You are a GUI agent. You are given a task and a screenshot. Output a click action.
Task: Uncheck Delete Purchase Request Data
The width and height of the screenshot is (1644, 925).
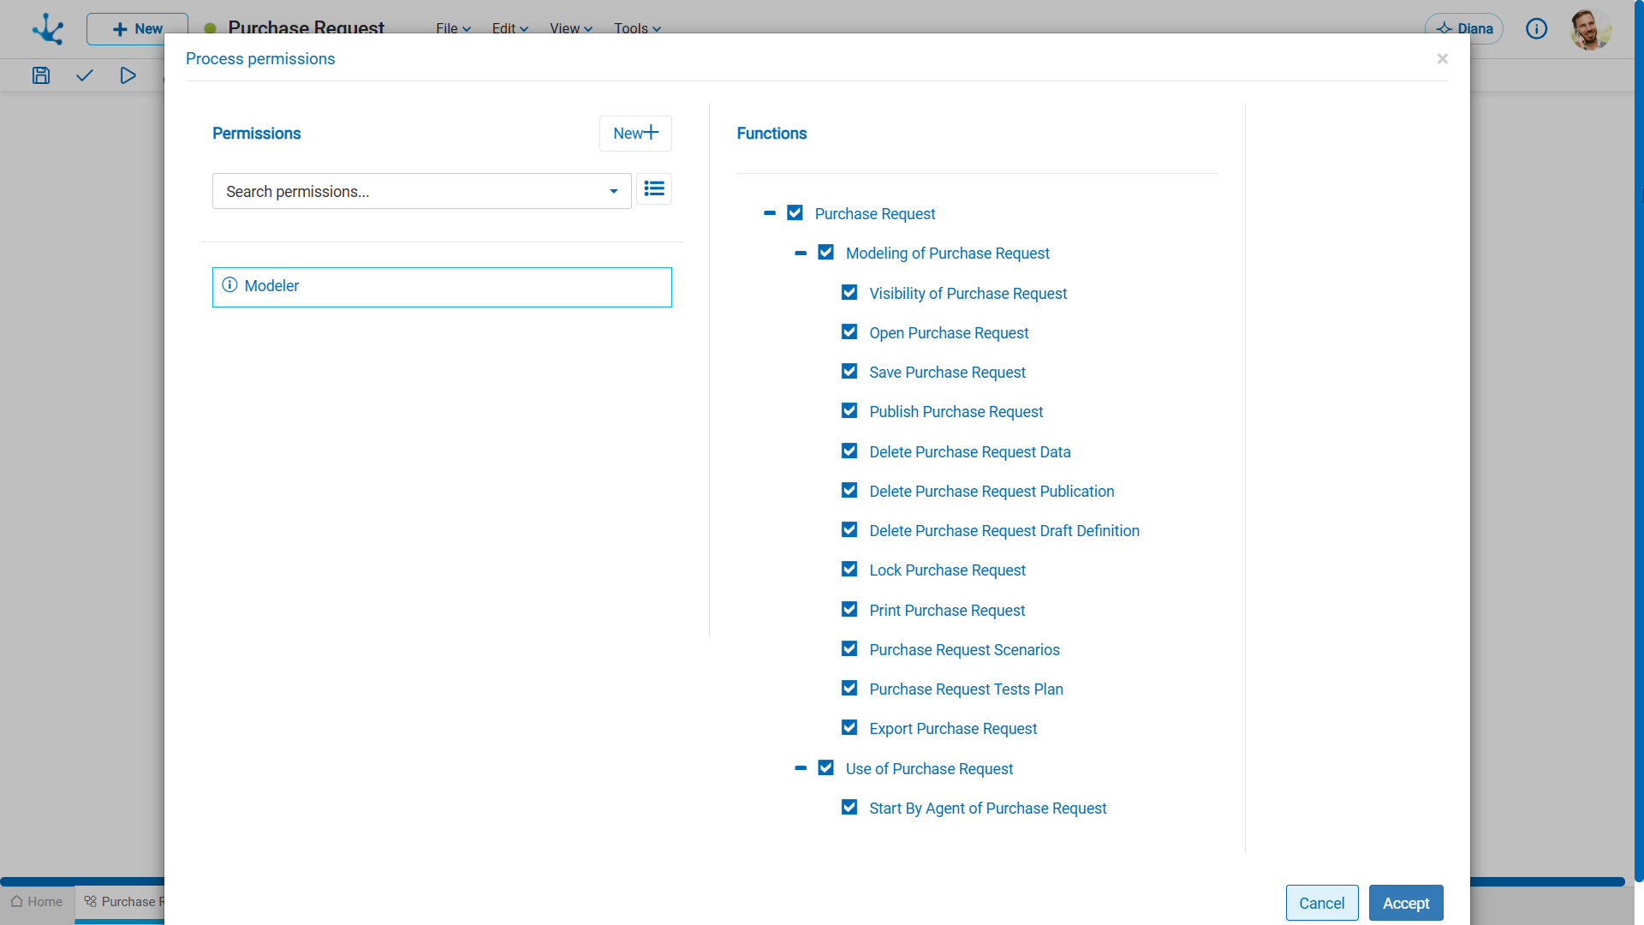(849, 451)
